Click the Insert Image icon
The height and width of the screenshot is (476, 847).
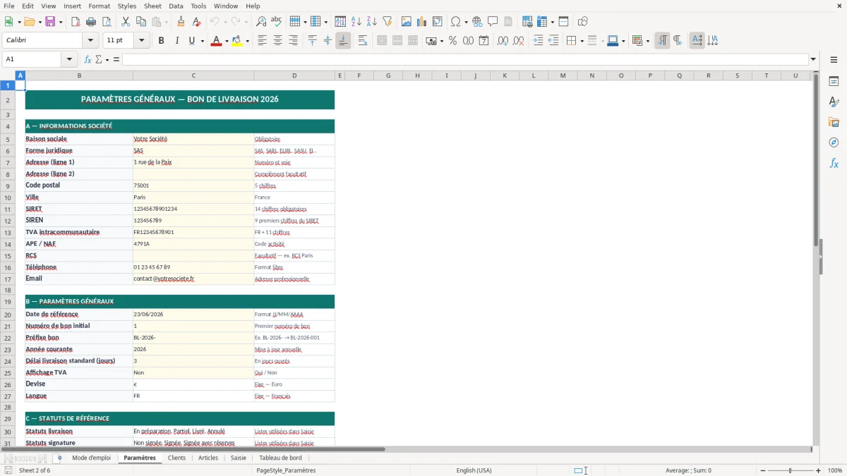(406, 22)
